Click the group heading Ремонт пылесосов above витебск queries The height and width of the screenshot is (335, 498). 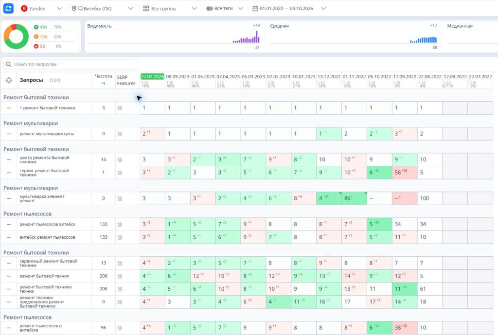pyautogui.click(x=27, y=214)
